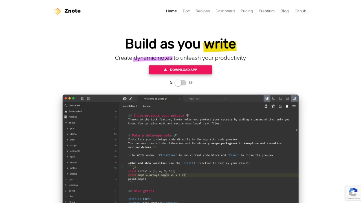Click the green run code block arrow
Image resolution: width=361 pixels, height=203 pixels.
(122, 166)
